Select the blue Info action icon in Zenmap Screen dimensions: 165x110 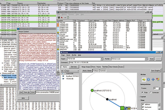pyautogui.click(x=148, y=79)
